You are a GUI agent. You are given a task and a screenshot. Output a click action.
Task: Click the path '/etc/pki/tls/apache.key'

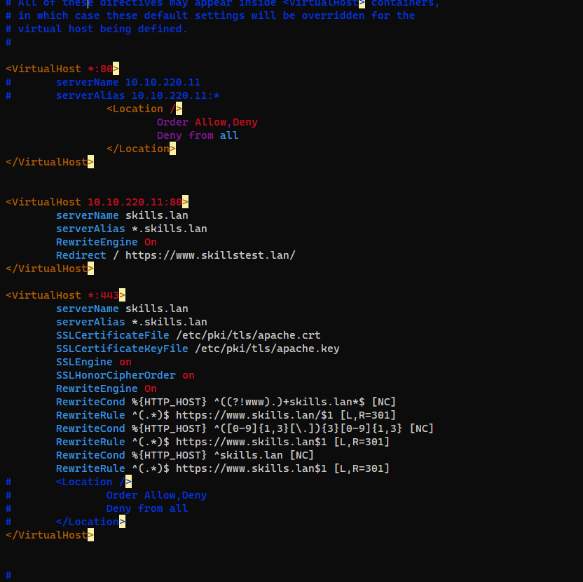tap(268, 348)
